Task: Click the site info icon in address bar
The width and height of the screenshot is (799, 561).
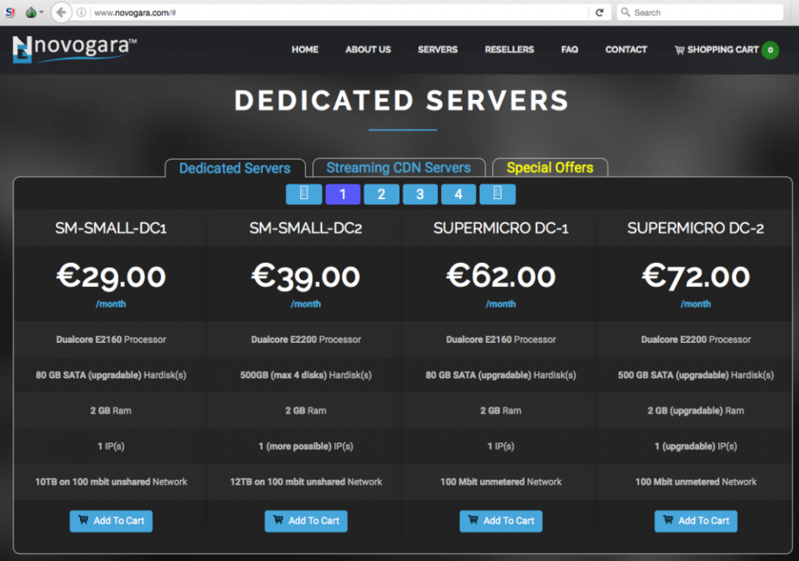Action: click(x=81, y=13)
